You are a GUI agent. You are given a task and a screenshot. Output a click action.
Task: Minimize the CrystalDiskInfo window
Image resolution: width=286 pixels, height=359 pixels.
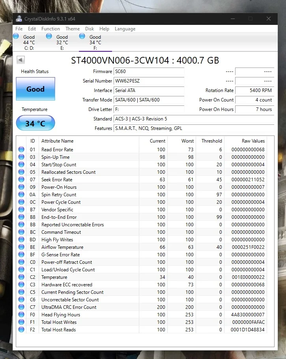click(x=233, y=19)
